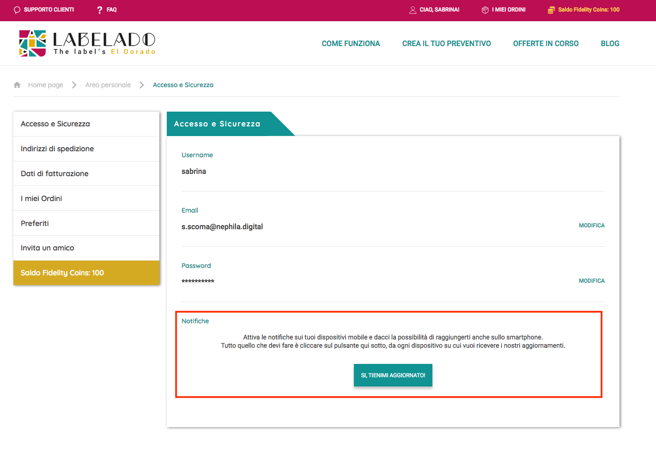Image resolution: width=656 pixels, height=458 pixels.
Task: Select Invita un amico in sidebar
Action: pos(86,248)
